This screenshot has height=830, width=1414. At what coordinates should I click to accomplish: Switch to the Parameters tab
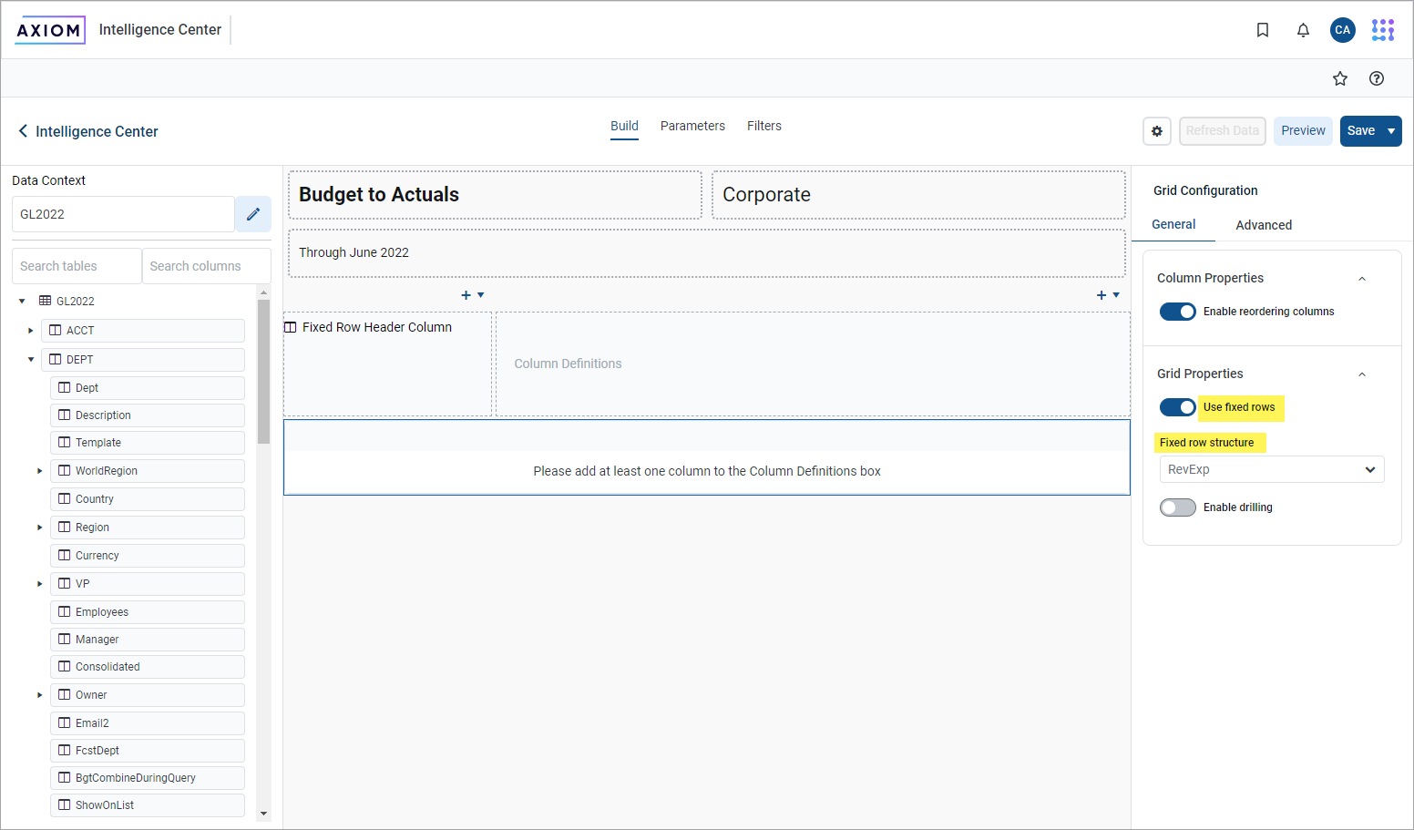692,126
